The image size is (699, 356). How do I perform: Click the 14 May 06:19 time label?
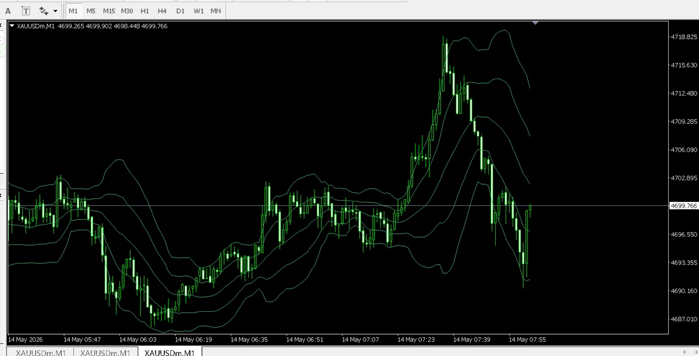pos(193,339)
